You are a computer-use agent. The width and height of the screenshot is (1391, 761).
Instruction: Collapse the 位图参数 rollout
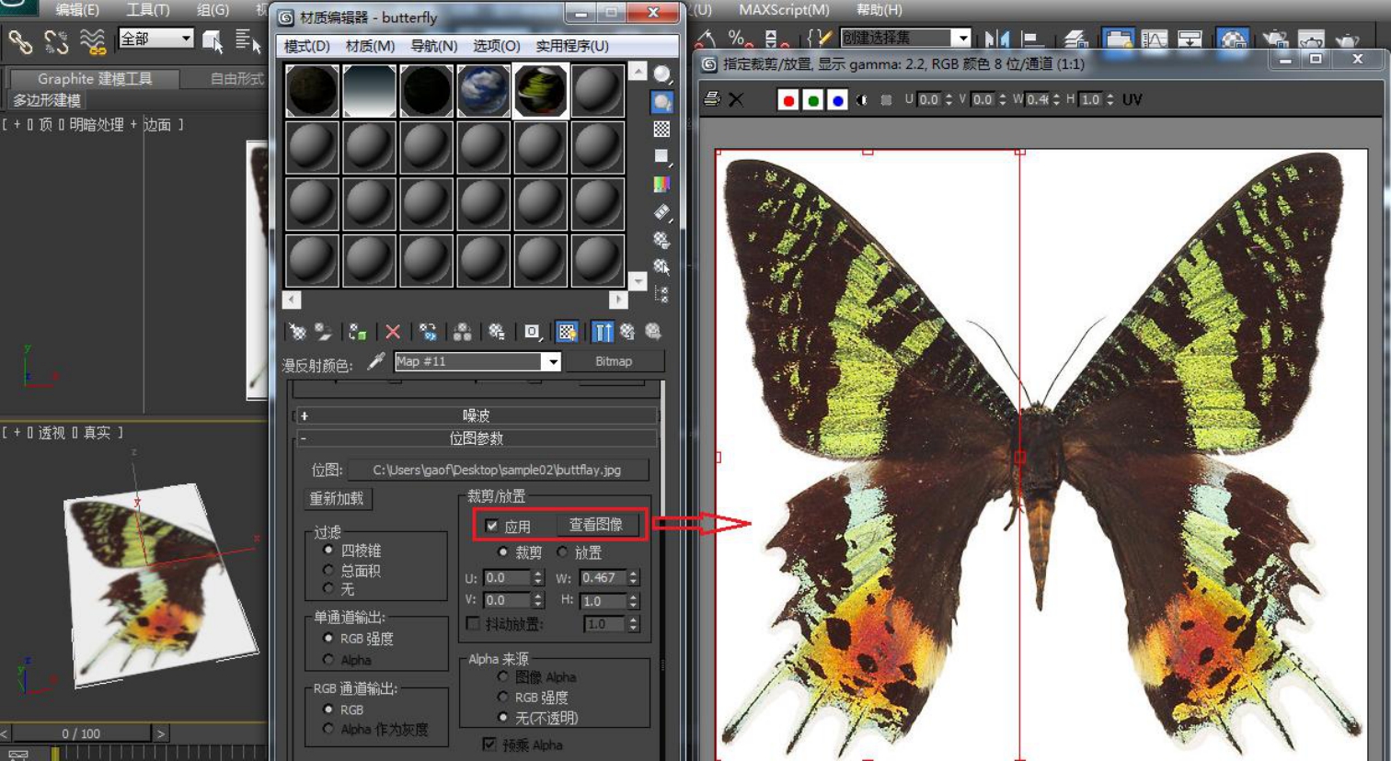(x=476, y=438)
